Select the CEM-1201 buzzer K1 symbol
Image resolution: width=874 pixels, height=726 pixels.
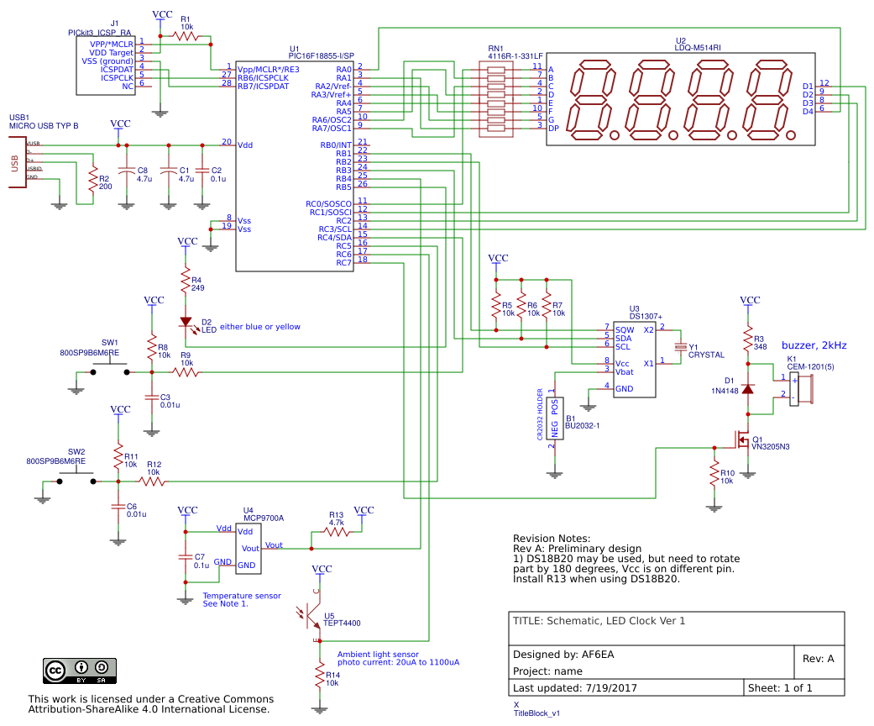[801, 389]
